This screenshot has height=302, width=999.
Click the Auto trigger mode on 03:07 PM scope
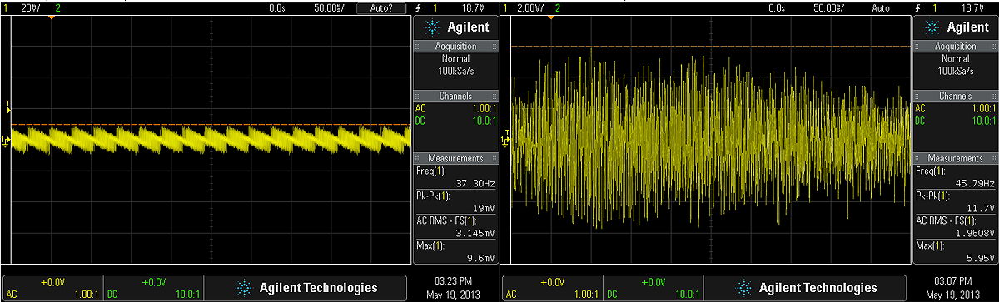881,7
